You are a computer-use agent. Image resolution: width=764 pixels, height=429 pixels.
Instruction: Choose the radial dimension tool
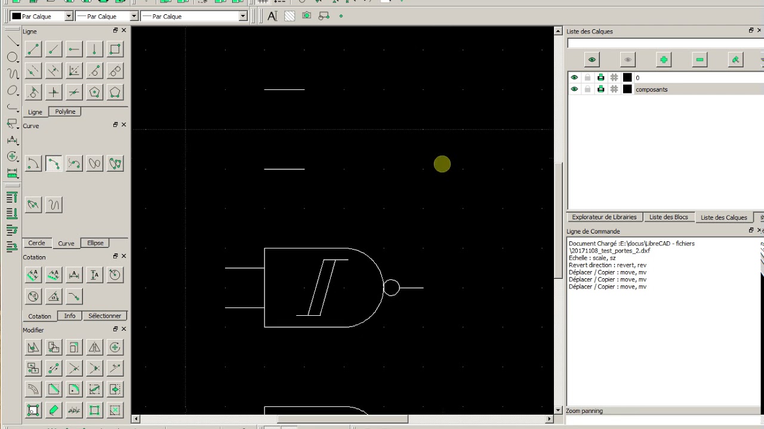tap(115, 275)
